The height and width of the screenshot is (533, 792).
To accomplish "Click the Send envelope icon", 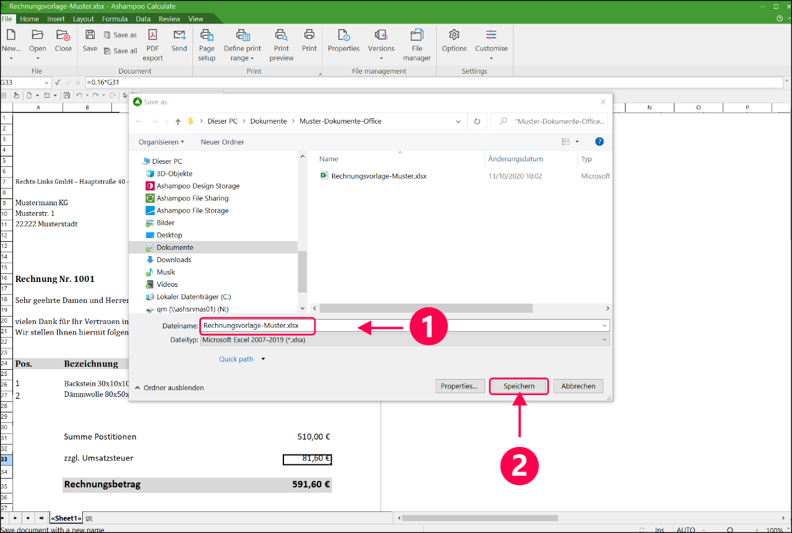I will point(179,35).
